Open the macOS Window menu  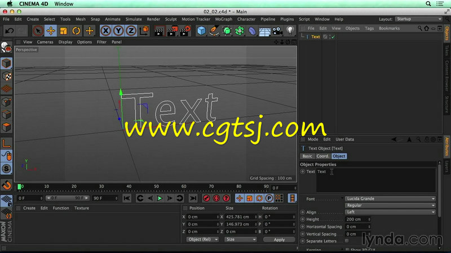[64, 4]
